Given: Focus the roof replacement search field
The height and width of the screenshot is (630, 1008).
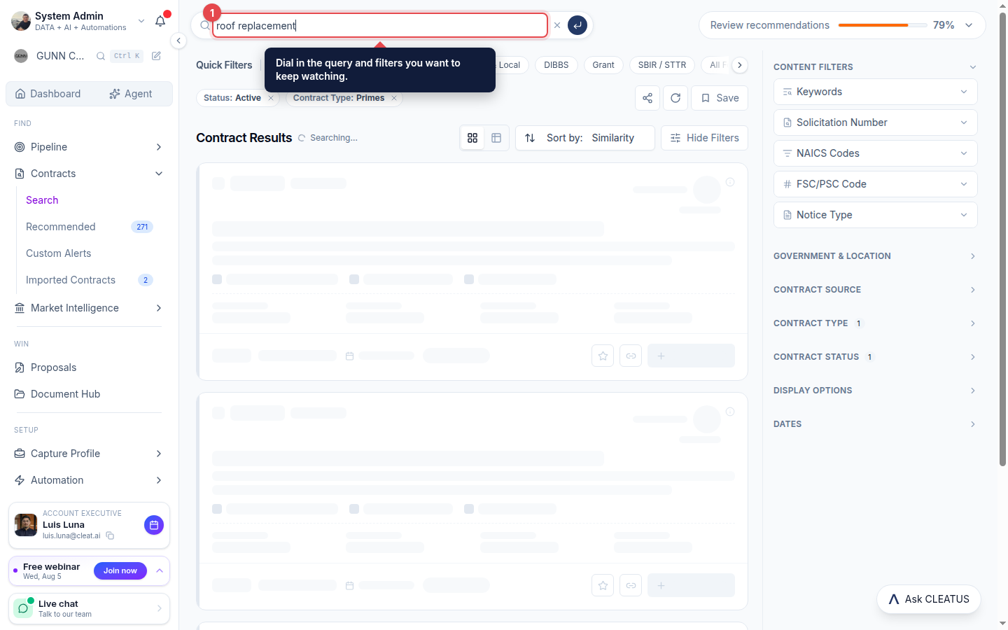Looking at the screenshot, I should click(x=380, y=25).
